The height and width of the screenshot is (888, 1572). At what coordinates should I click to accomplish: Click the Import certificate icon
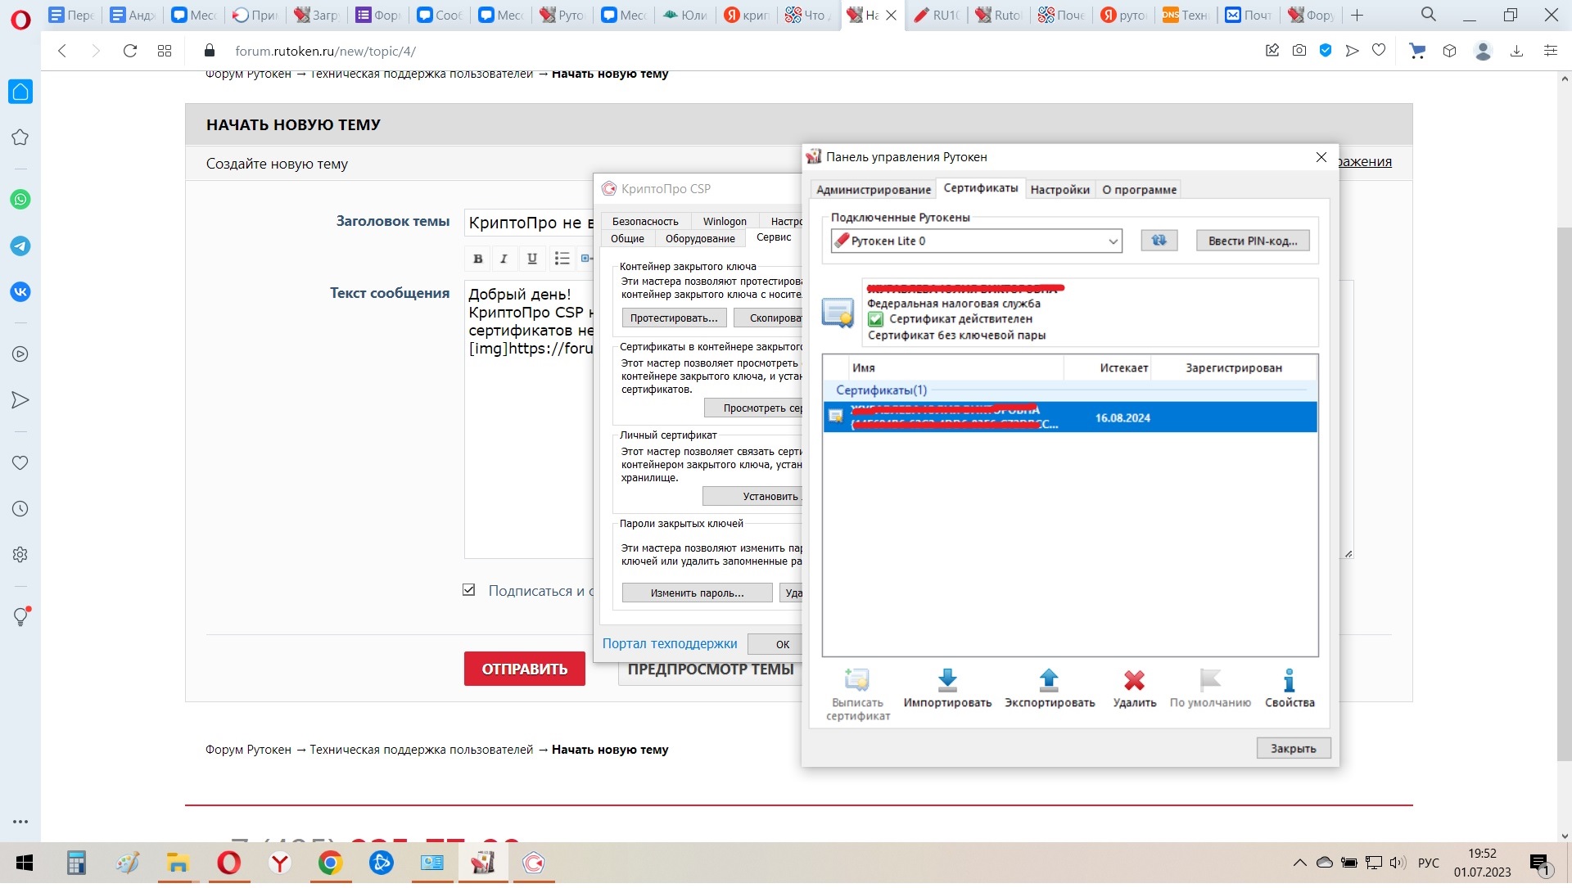point(947,680)
